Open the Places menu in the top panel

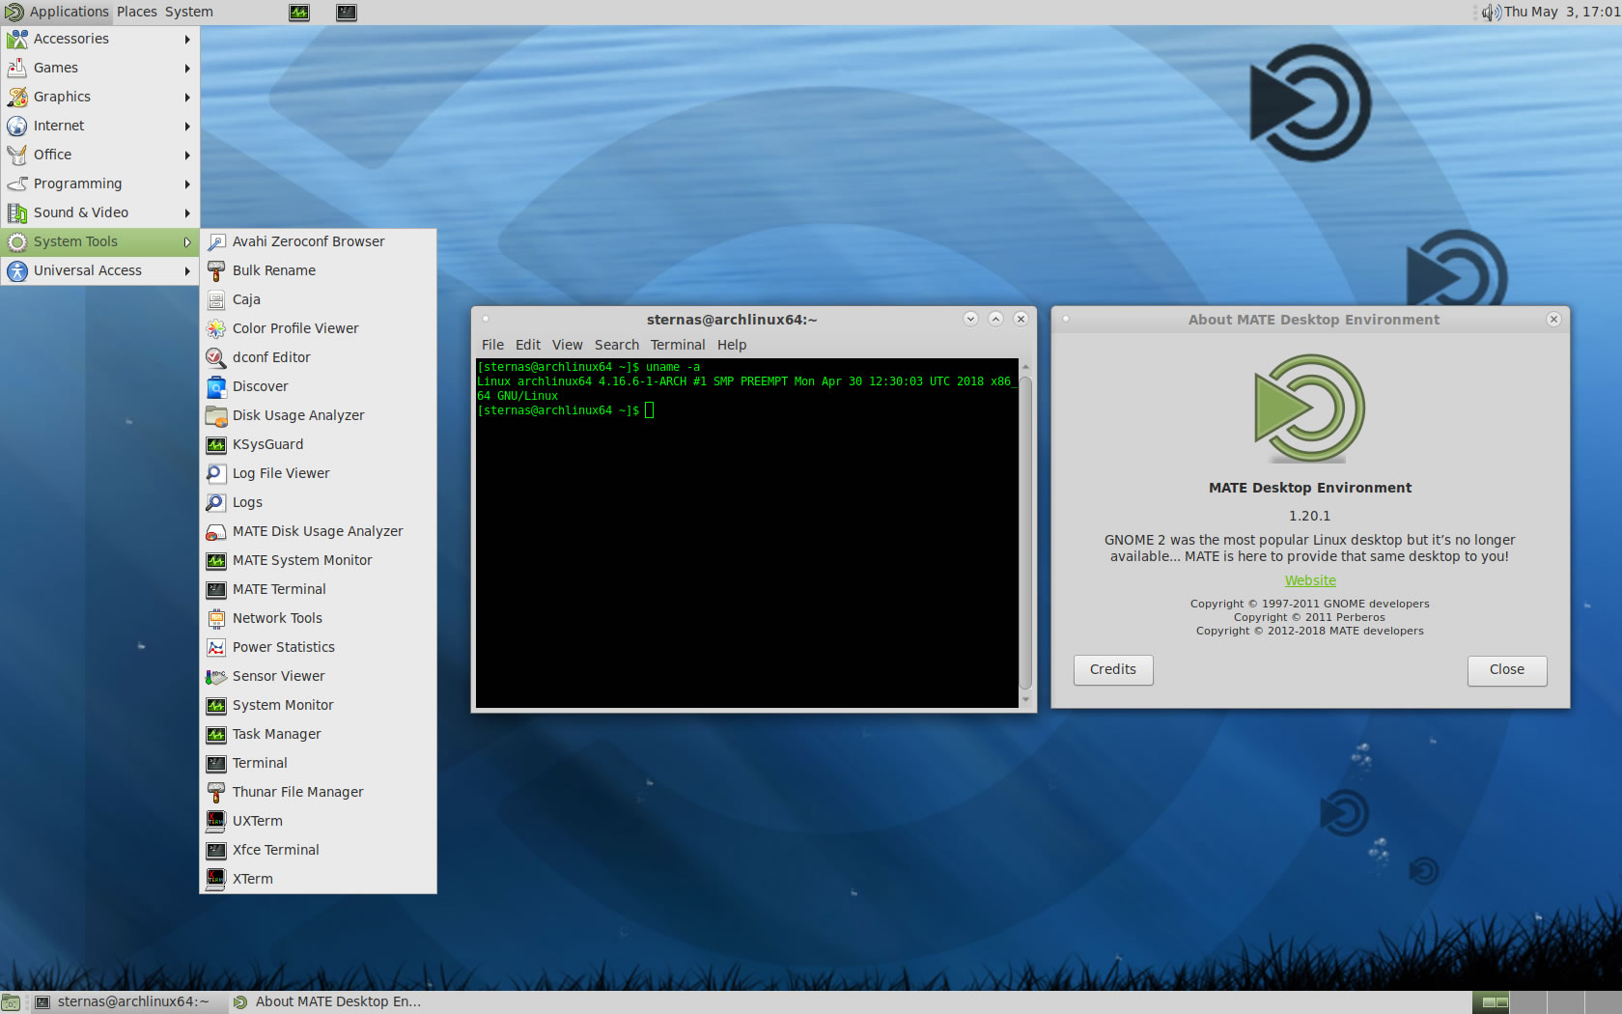(x=137, y=12)
